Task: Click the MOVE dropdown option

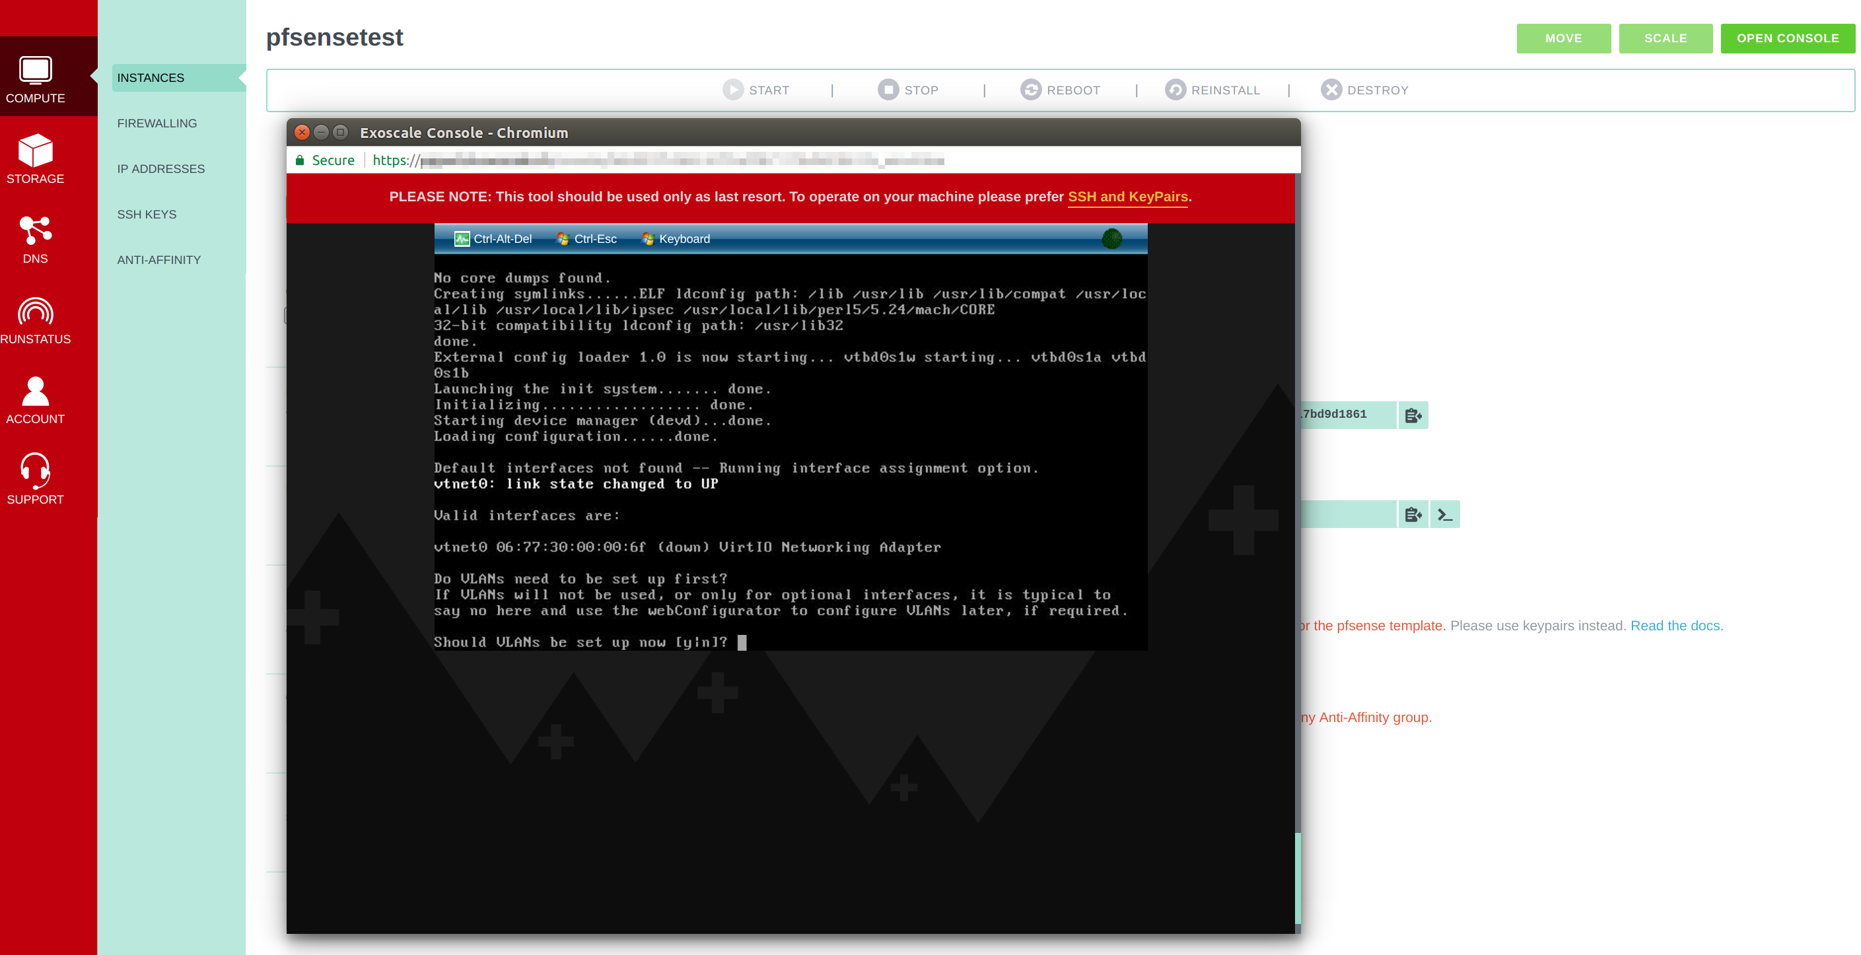Action: (1564, 38)
